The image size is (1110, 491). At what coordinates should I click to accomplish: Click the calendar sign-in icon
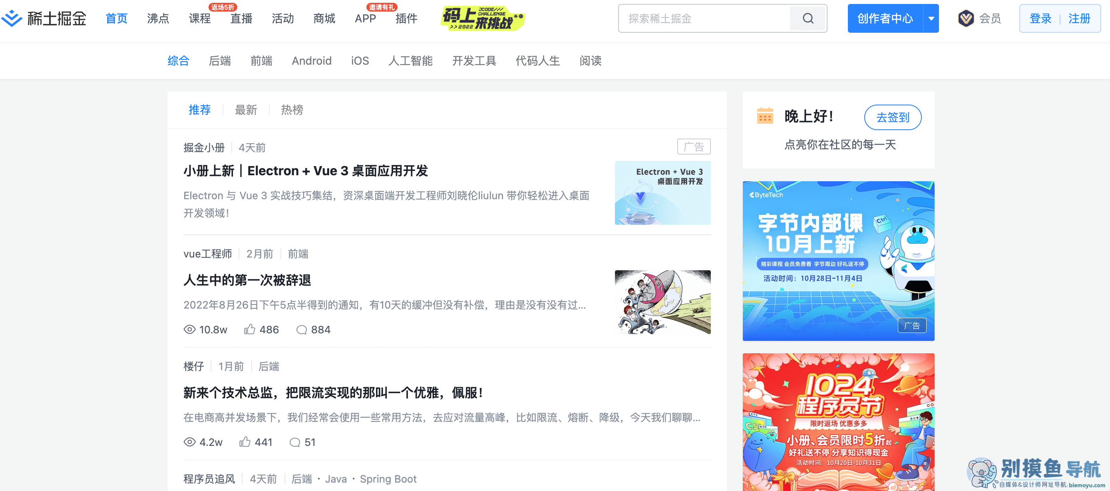tap(765, 116)
